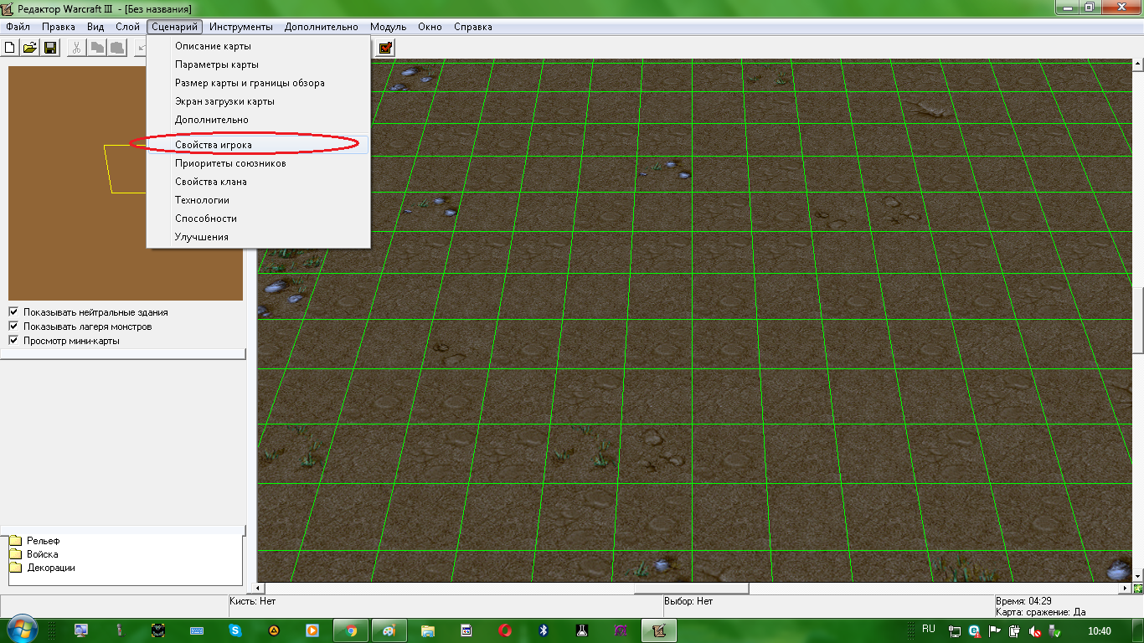
Task: Click the Copy toolbar icon
Action: pos(97,48)
